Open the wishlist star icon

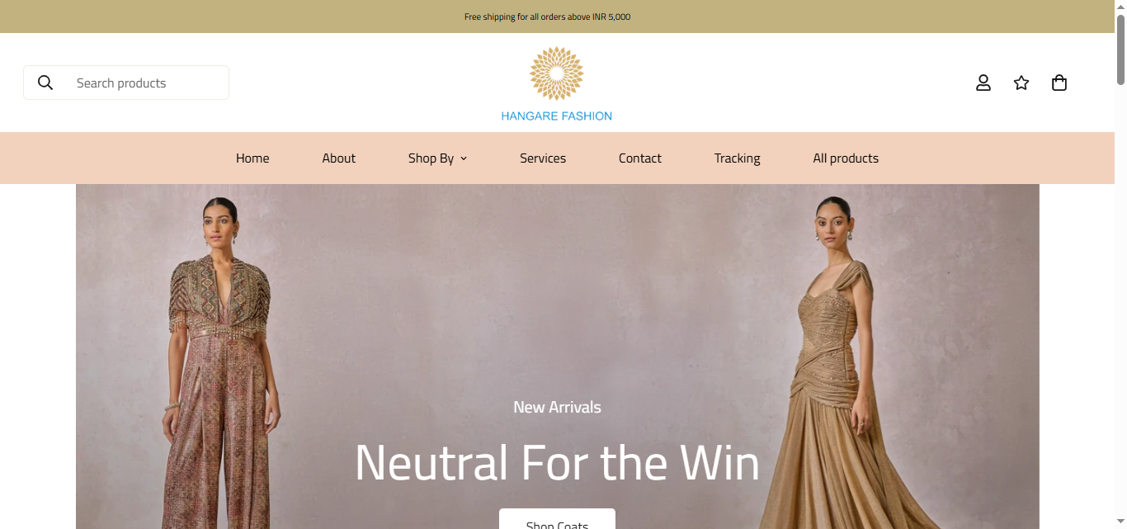(1021, 83)
